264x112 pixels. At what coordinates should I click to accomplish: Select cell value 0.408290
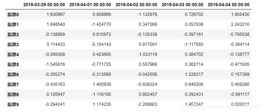(240, 84)
